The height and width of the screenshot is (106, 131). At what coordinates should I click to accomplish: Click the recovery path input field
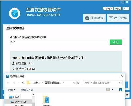(x=59, y=42)
